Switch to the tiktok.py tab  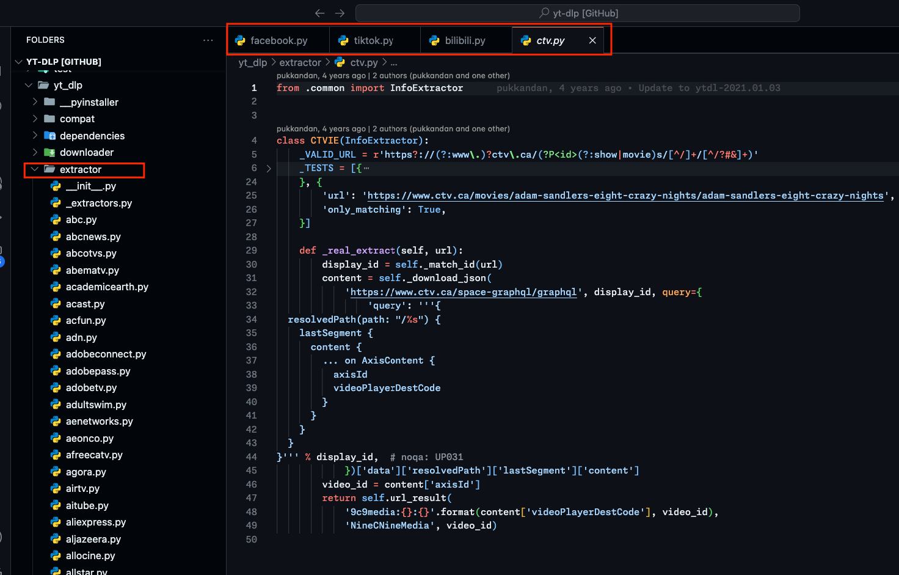[x=374, y=40]
